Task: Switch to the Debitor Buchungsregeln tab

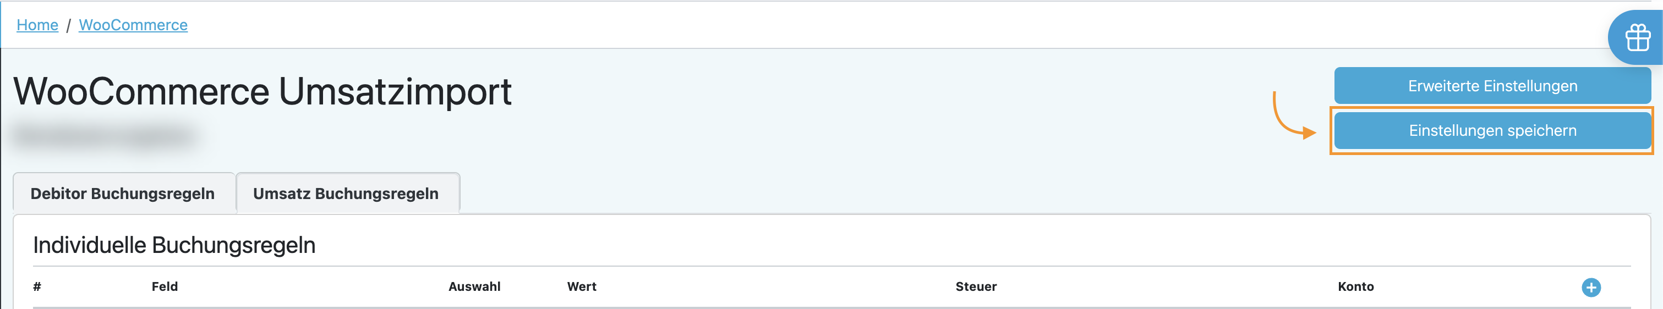Action: [123, 194]
